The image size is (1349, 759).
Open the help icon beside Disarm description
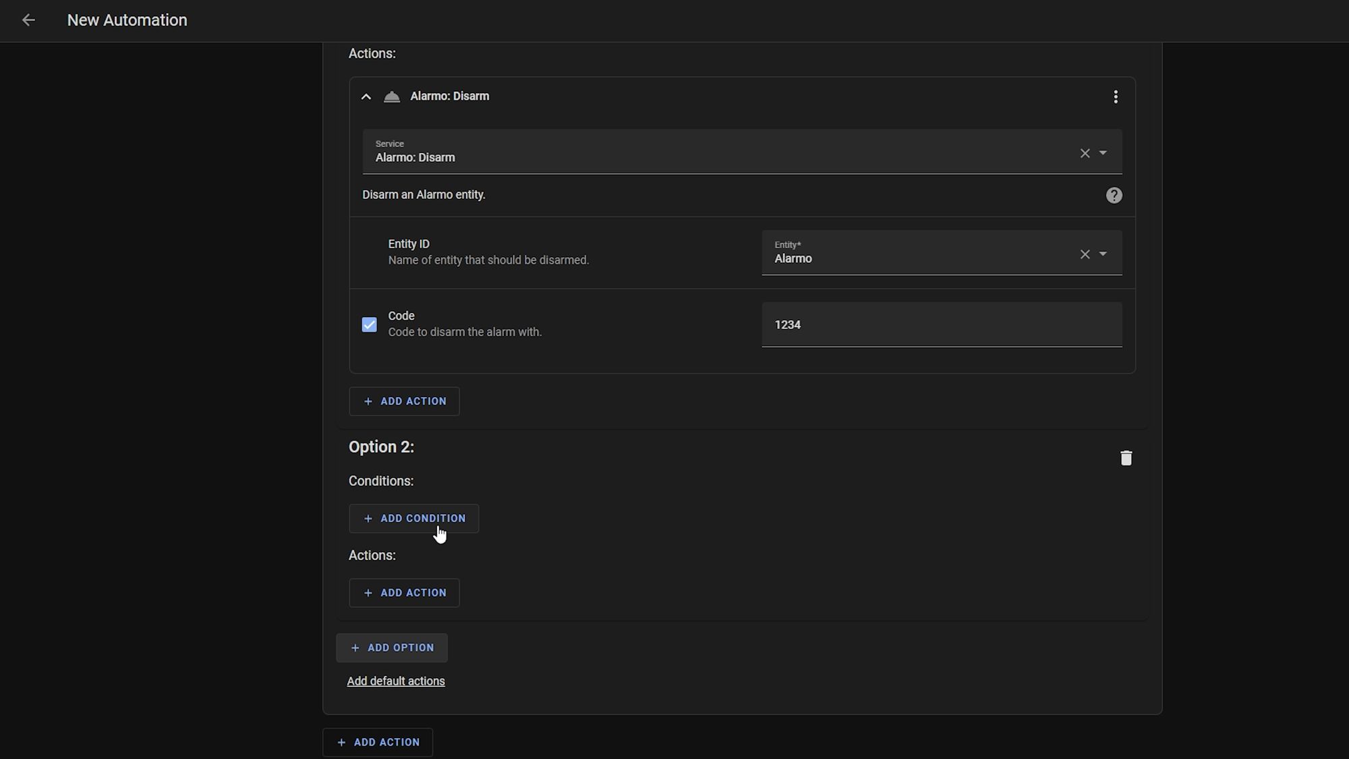click(1114, 195)
